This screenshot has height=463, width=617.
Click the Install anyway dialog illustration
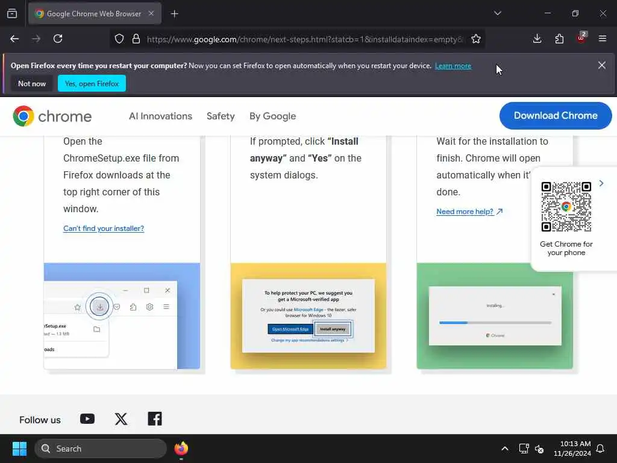click(x=308, y=316)
